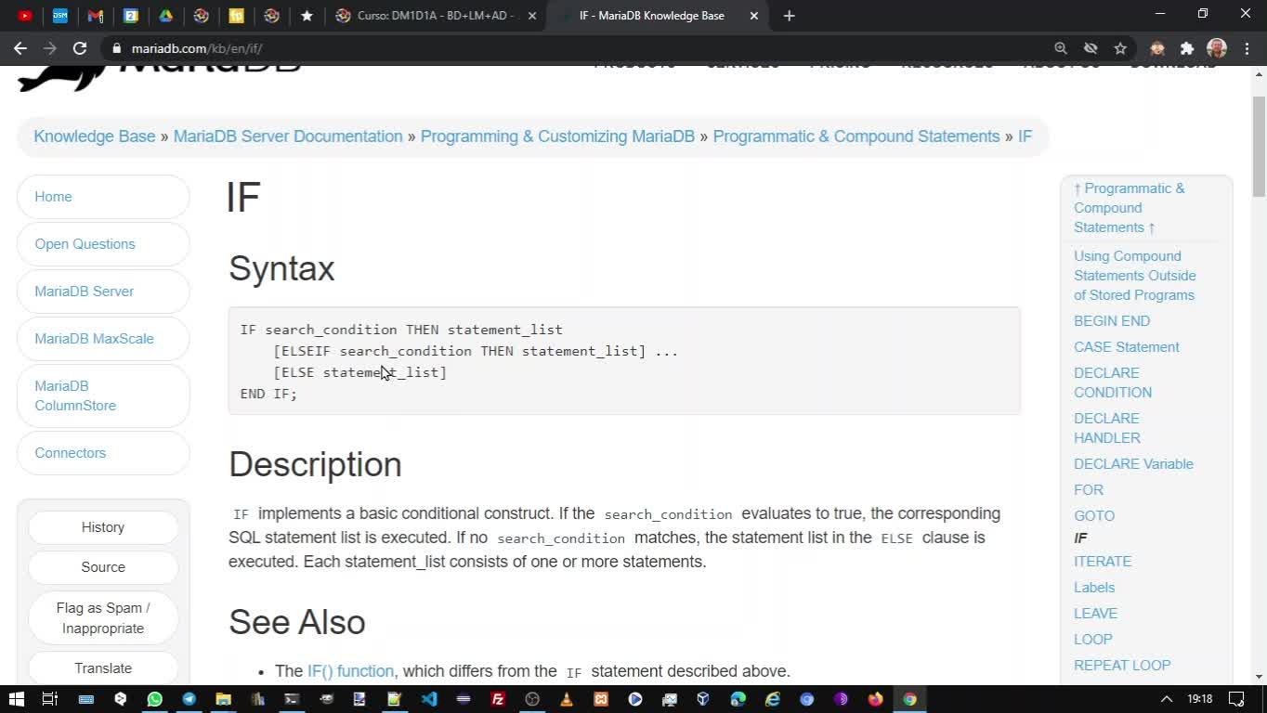The width and height of the screenshot is (1267, 713).
Task: Open the IF() function link
Action: [x=350, y=670]
